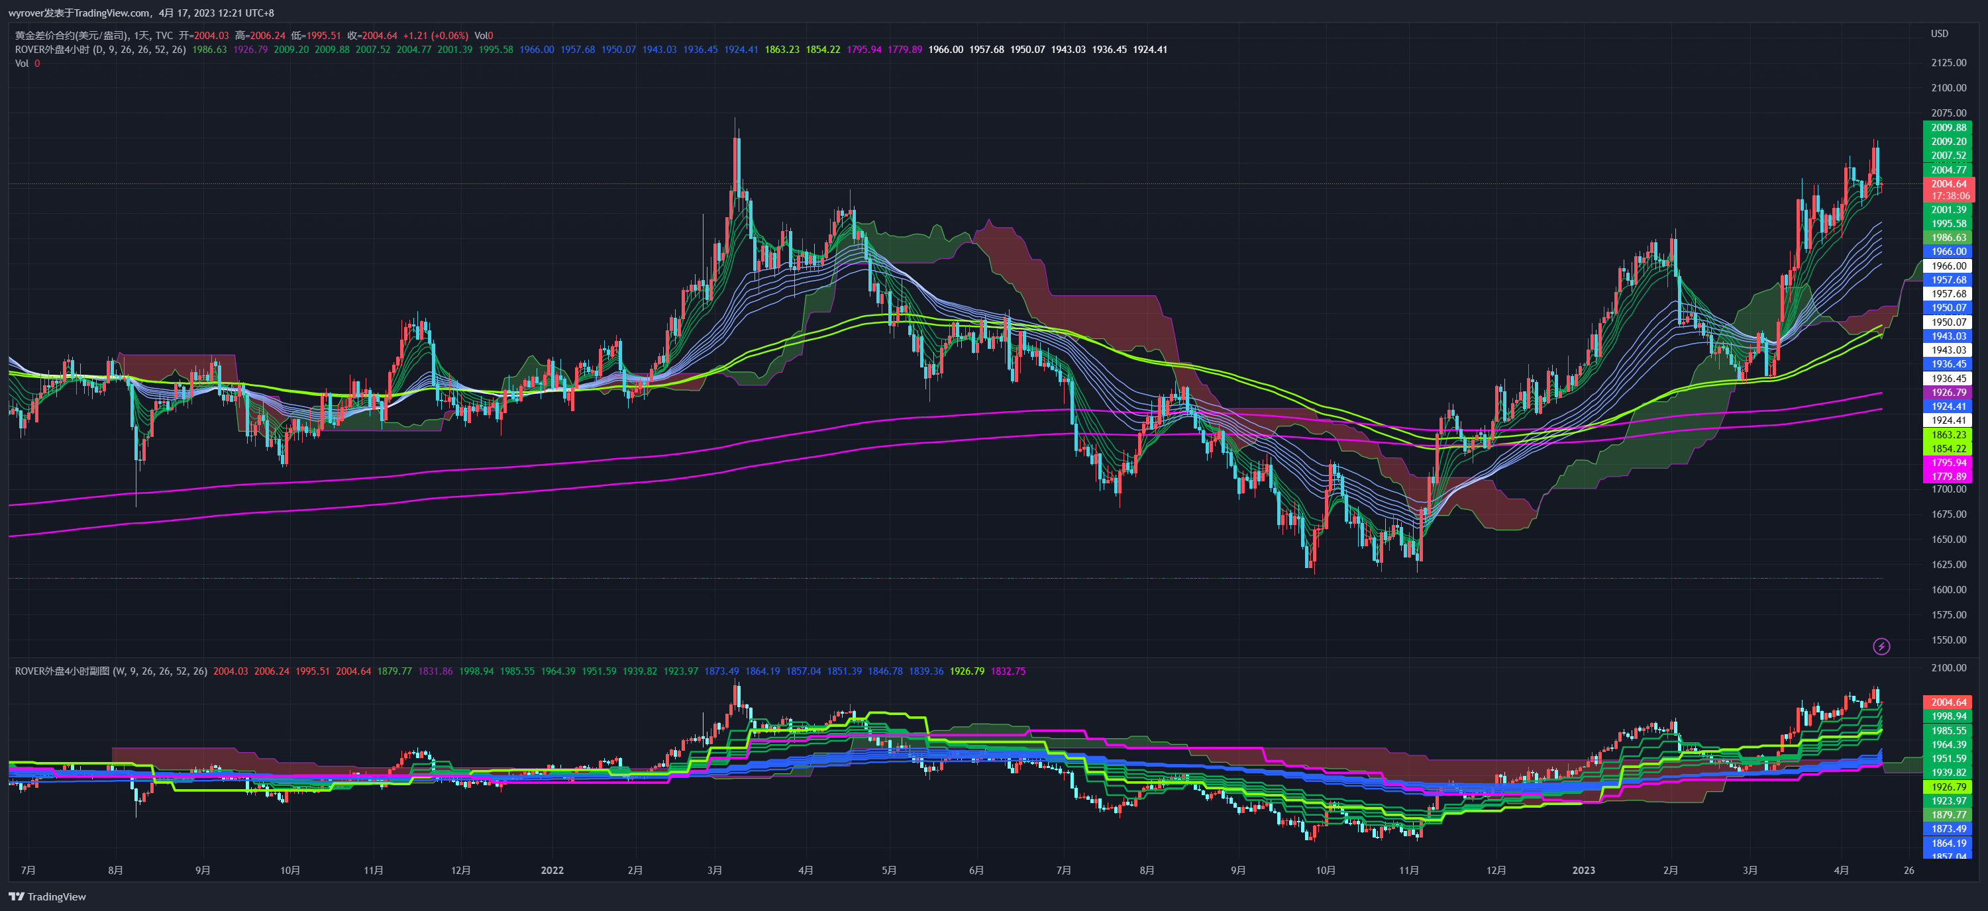Viewport: 1988px width, 911px height.
Task: Click the lime 1863.23 price tag on the axis
Action: coord(1948,435)
